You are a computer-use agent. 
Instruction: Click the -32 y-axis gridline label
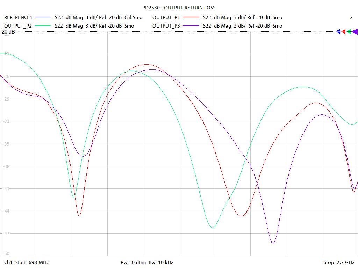6,121
